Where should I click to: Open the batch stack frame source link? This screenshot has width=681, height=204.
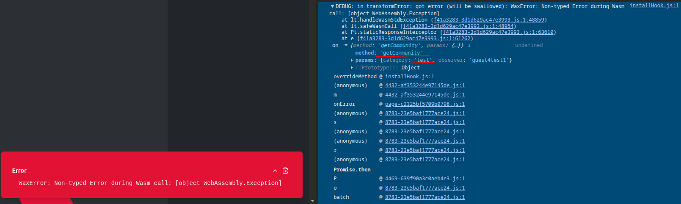click(x=425, y=197)
